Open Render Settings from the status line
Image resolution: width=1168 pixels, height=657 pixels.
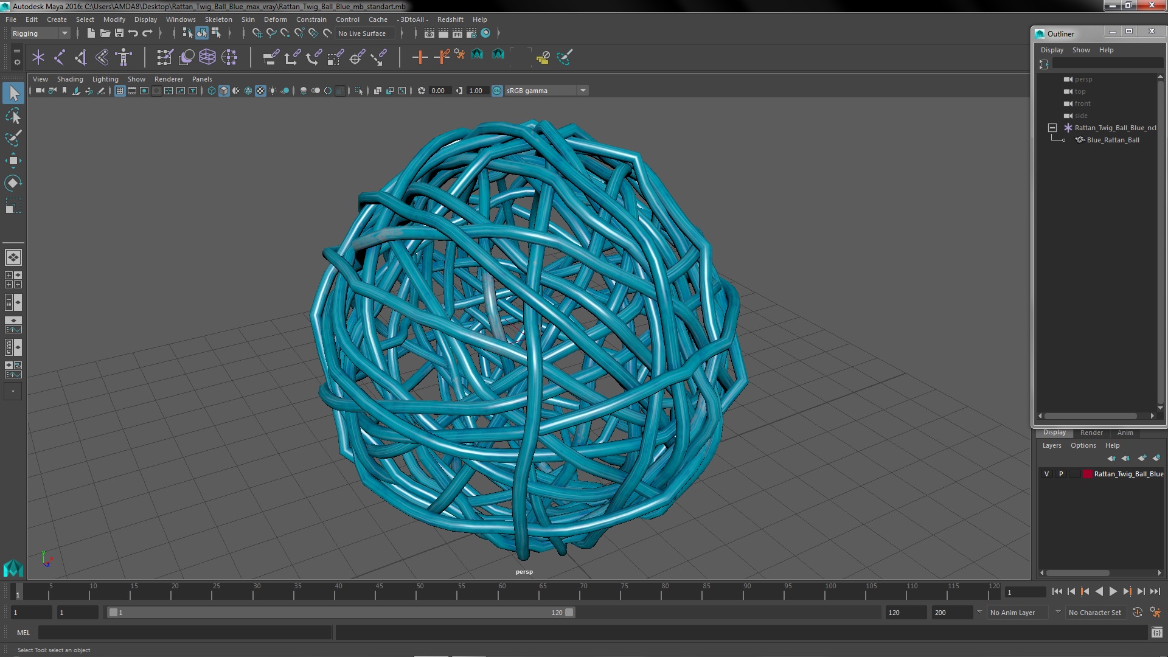(471, 33)
